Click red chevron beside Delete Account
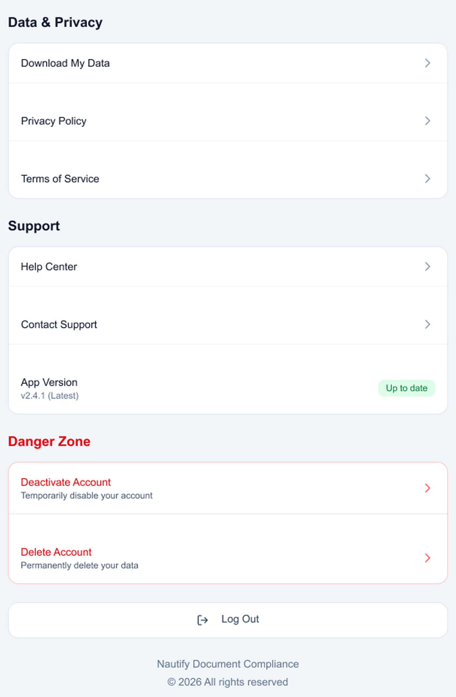The height and width of the screenshot is (697, 456). pyautogui.click(x=427, y=558)
